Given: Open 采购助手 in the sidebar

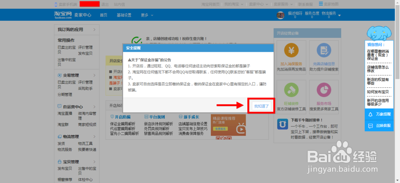Looking at the screenshot, I should pos(85,89).
